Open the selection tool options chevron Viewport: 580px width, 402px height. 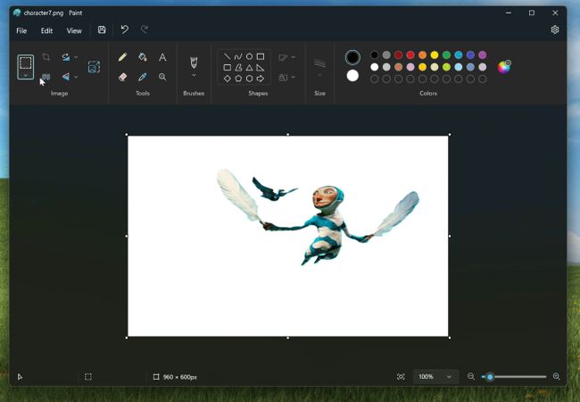pyautogui.click(x=26, y=75)
